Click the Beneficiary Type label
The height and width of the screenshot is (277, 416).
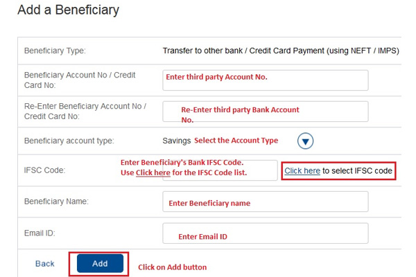(55, 51)
